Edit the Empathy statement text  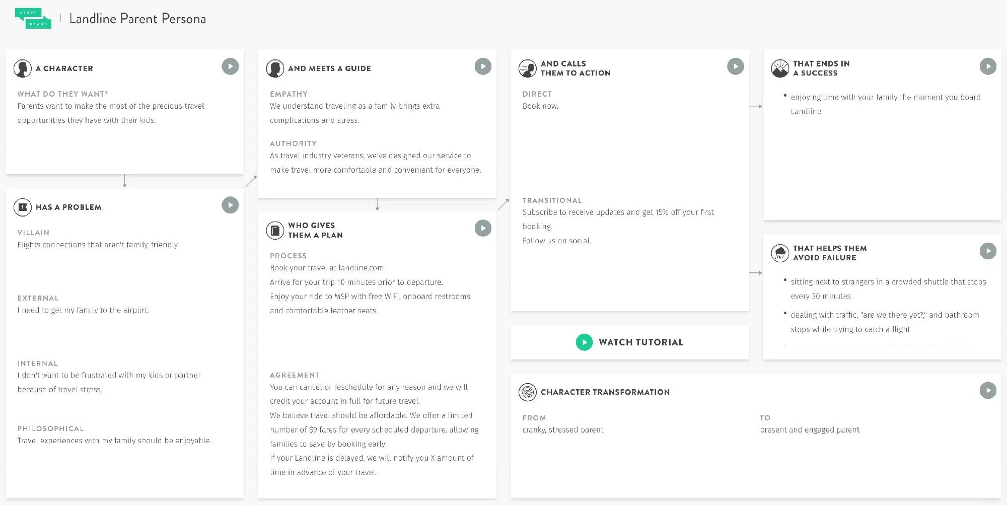point(355,113)
